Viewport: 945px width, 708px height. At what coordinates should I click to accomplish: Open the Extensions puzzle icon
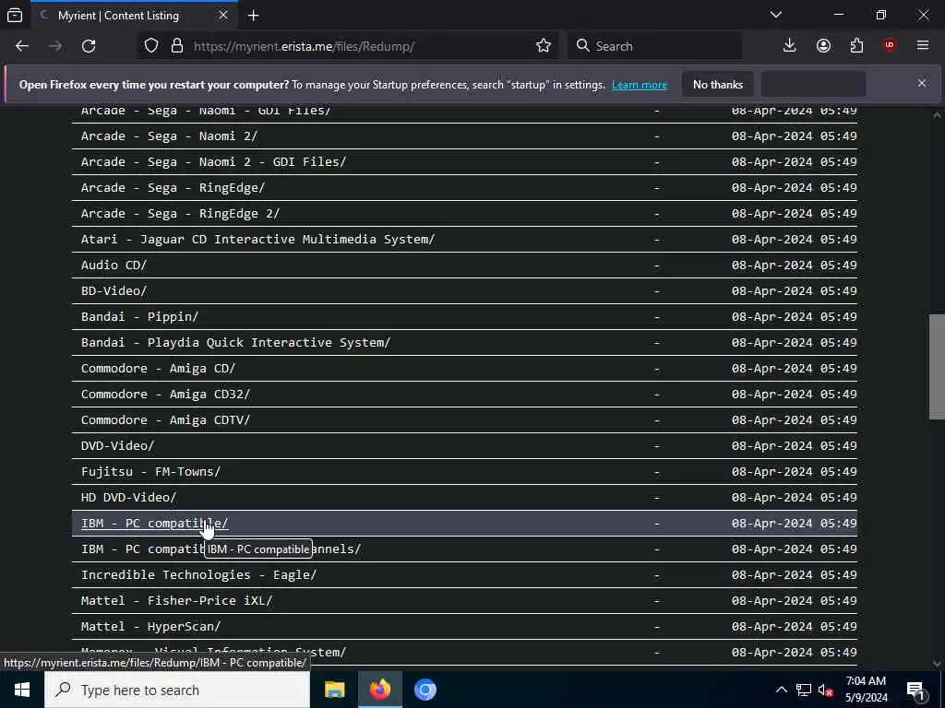856,46
